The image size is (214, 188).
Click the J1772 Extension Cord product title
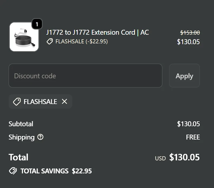pos(97,33)
